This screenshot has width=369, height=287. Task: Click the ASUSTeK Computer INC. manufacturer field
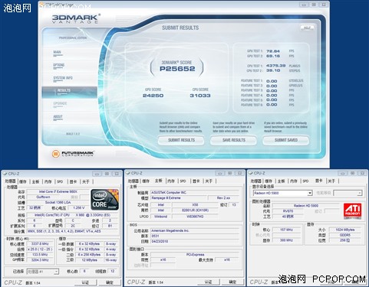195,193
